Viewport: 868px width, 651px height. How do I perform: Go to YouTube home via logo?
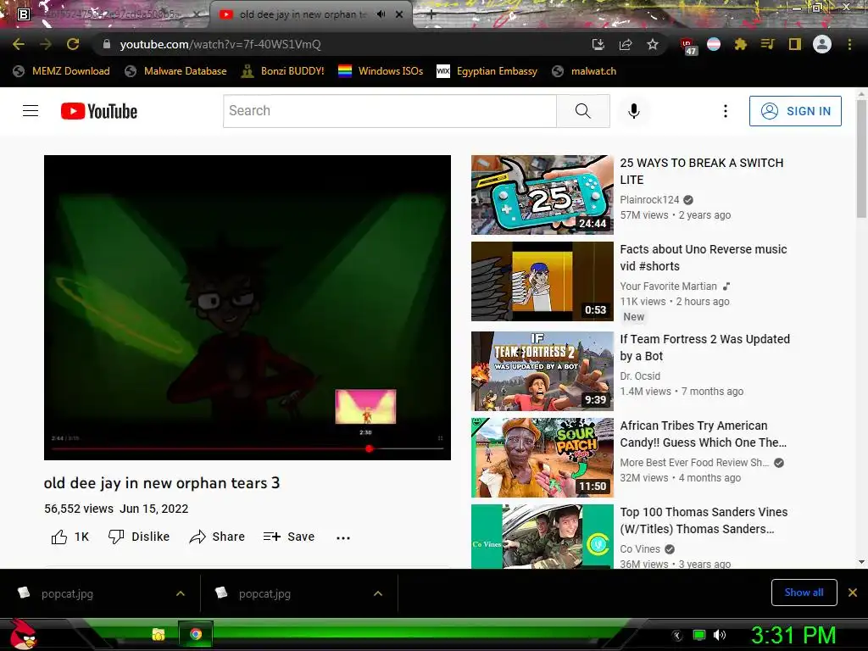(x=99, y=111)
